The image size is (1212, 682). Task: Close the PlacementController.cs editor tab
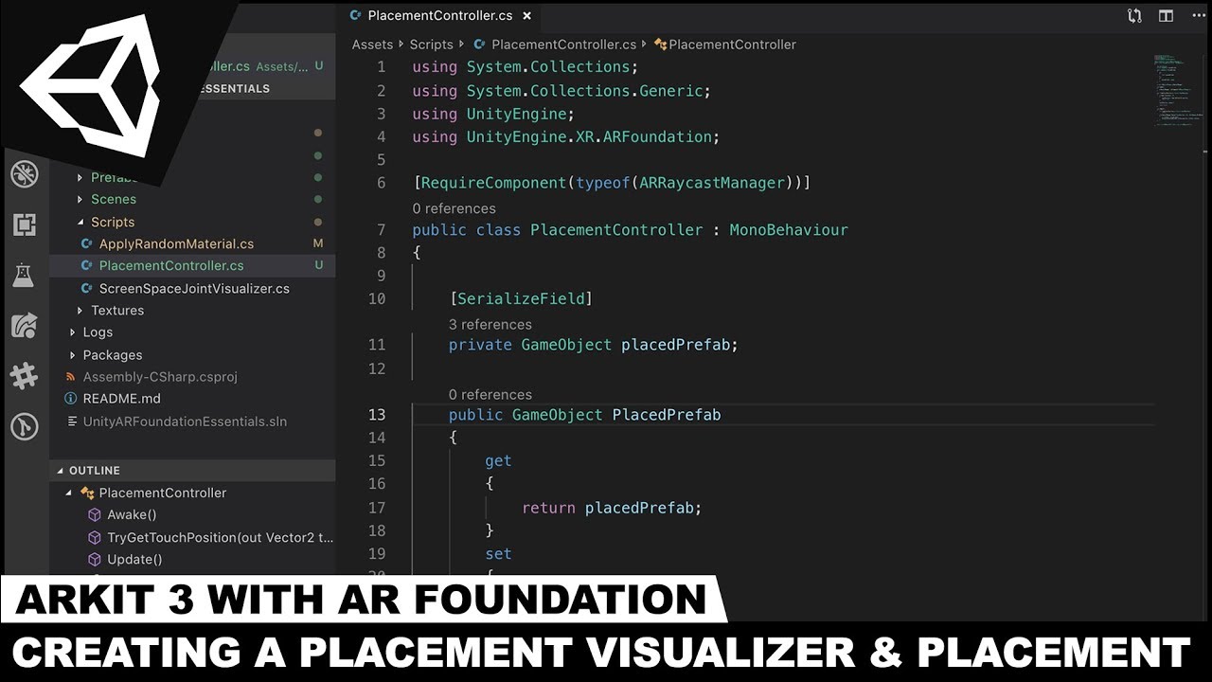click(x=527, y=15)
